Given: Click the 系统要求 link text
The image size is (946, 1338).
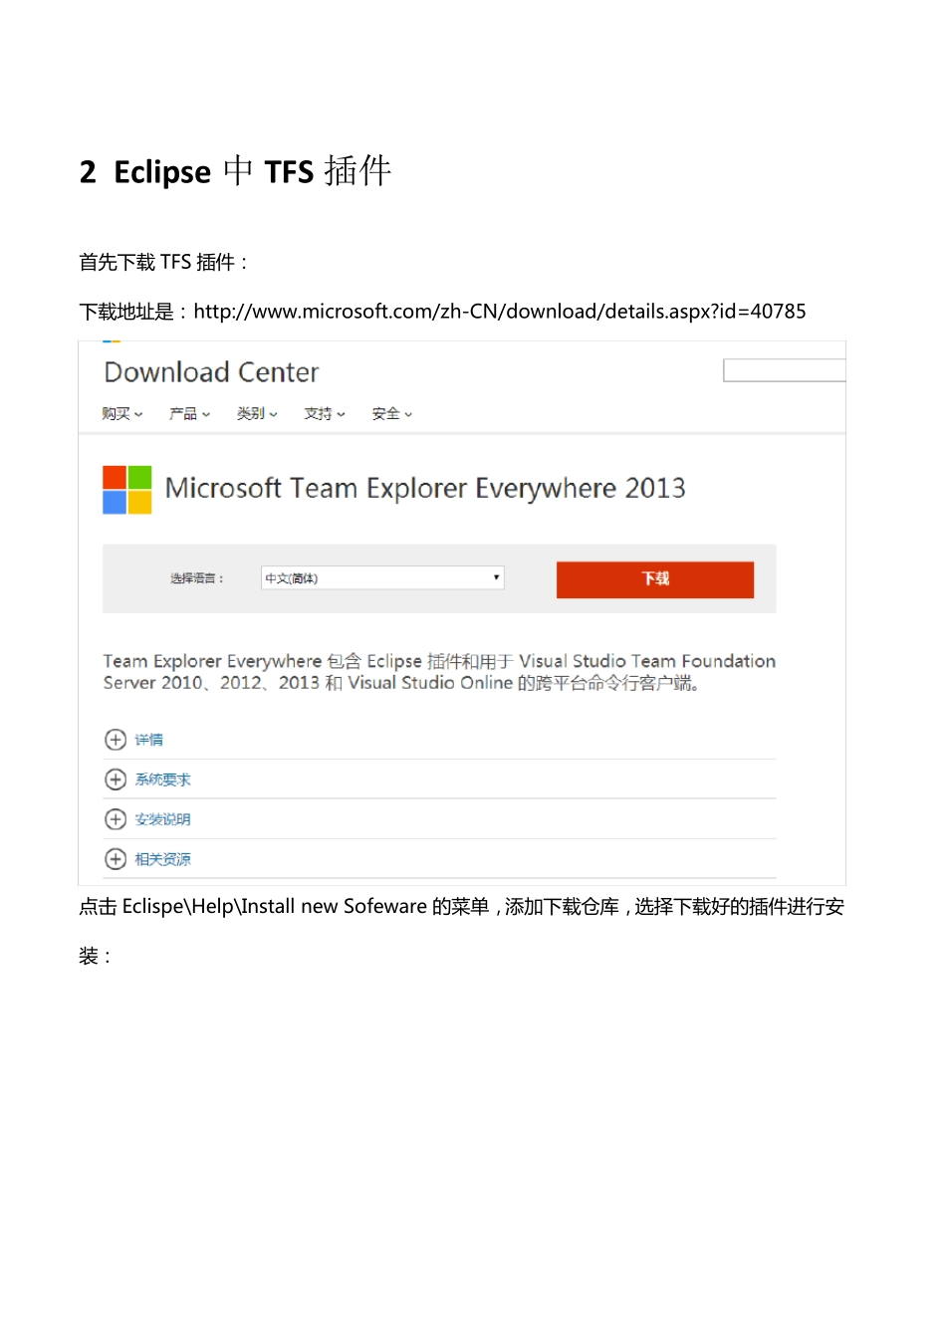Looking at the screenshot, I should pyautogui.click(x=163, y=780).
